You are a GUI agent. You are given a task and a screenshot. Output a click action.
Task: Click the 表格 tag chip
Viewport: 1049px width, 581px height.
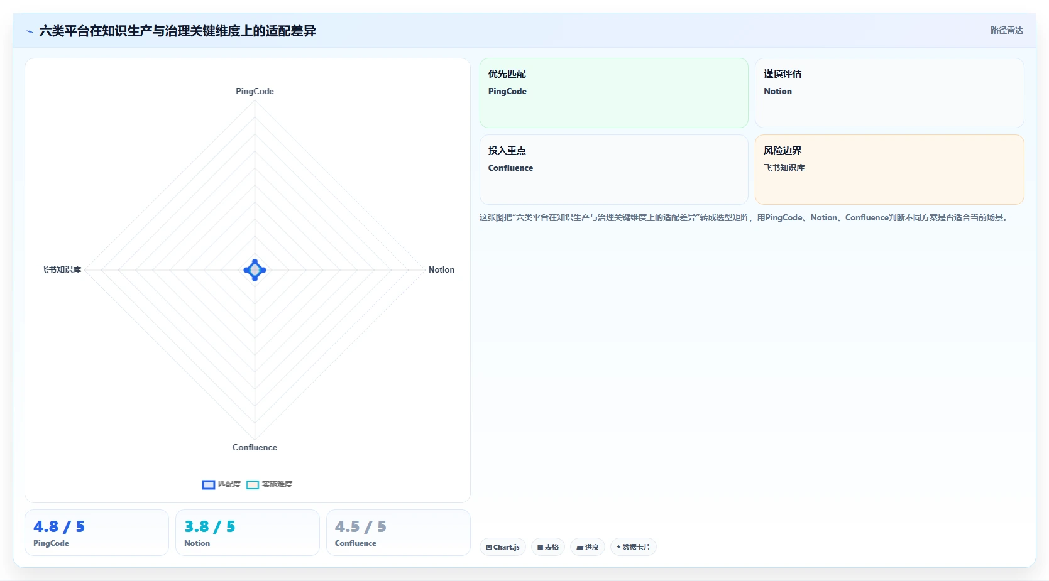coord(548,547)
